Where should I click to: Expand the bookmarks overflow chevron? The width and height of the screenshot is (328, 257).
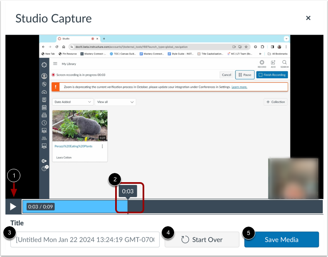point(260,54)
